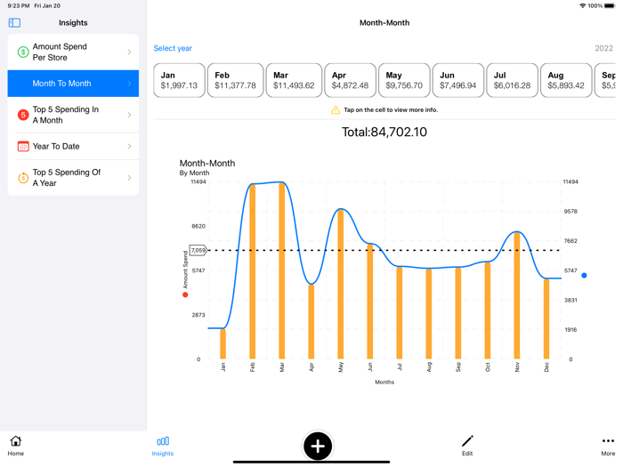Click the Month-Month chart title

click(207, 163)
